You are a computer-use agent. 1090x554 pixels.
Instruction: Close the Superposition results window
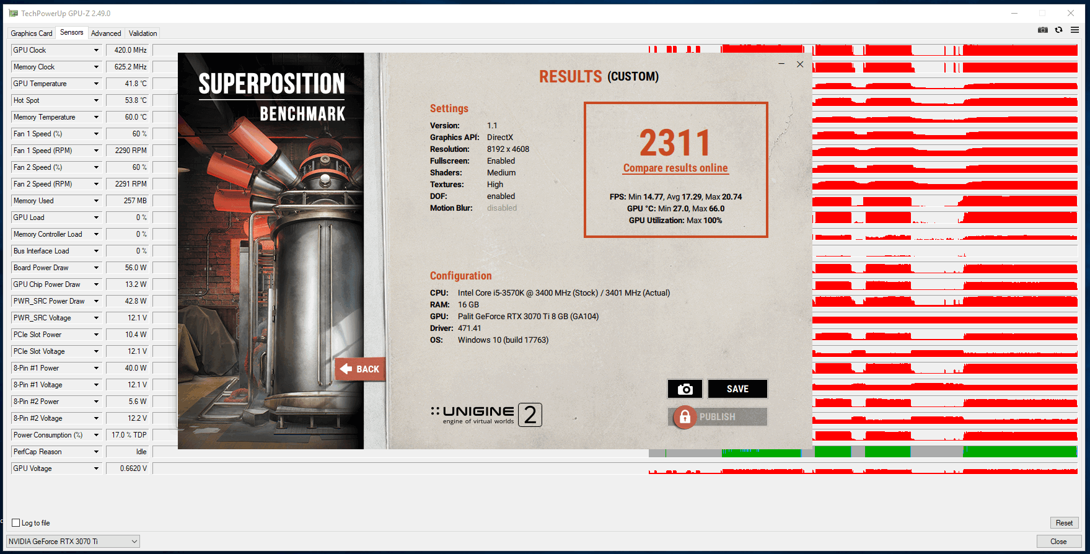coord(800,64)
